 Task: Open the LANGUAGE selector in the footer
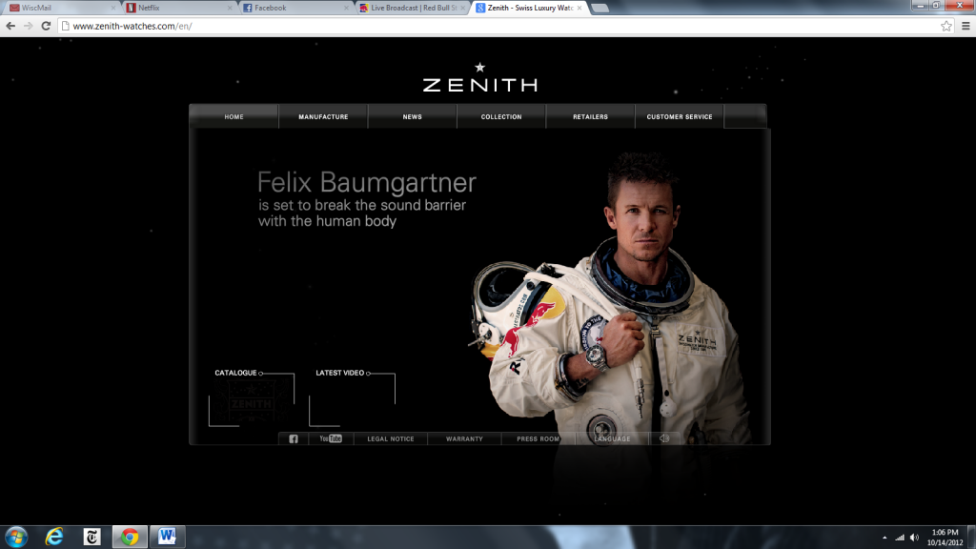612,438
